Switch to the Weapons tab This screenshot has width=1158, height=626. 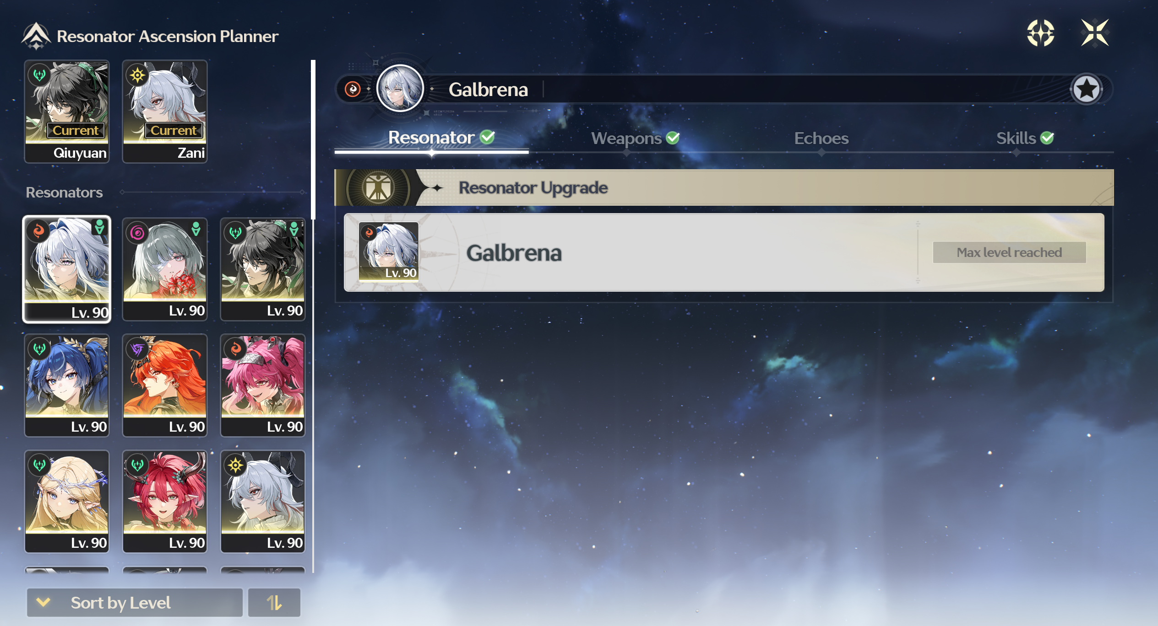[x=635, y=138]
